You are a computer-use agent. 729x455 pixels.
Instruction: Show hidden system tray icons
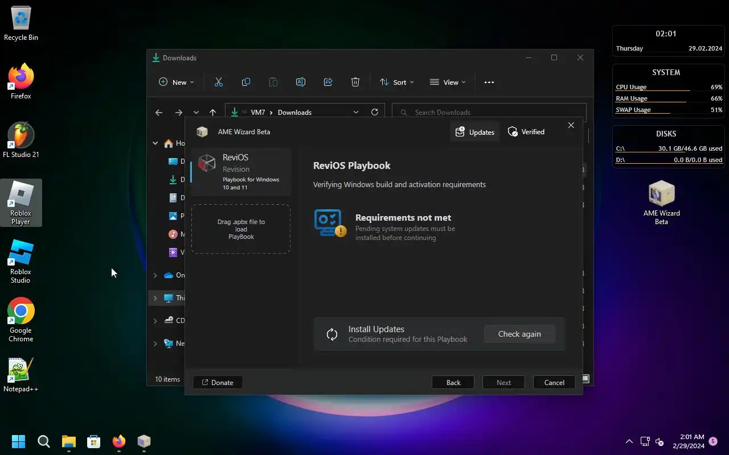[629, 441]
